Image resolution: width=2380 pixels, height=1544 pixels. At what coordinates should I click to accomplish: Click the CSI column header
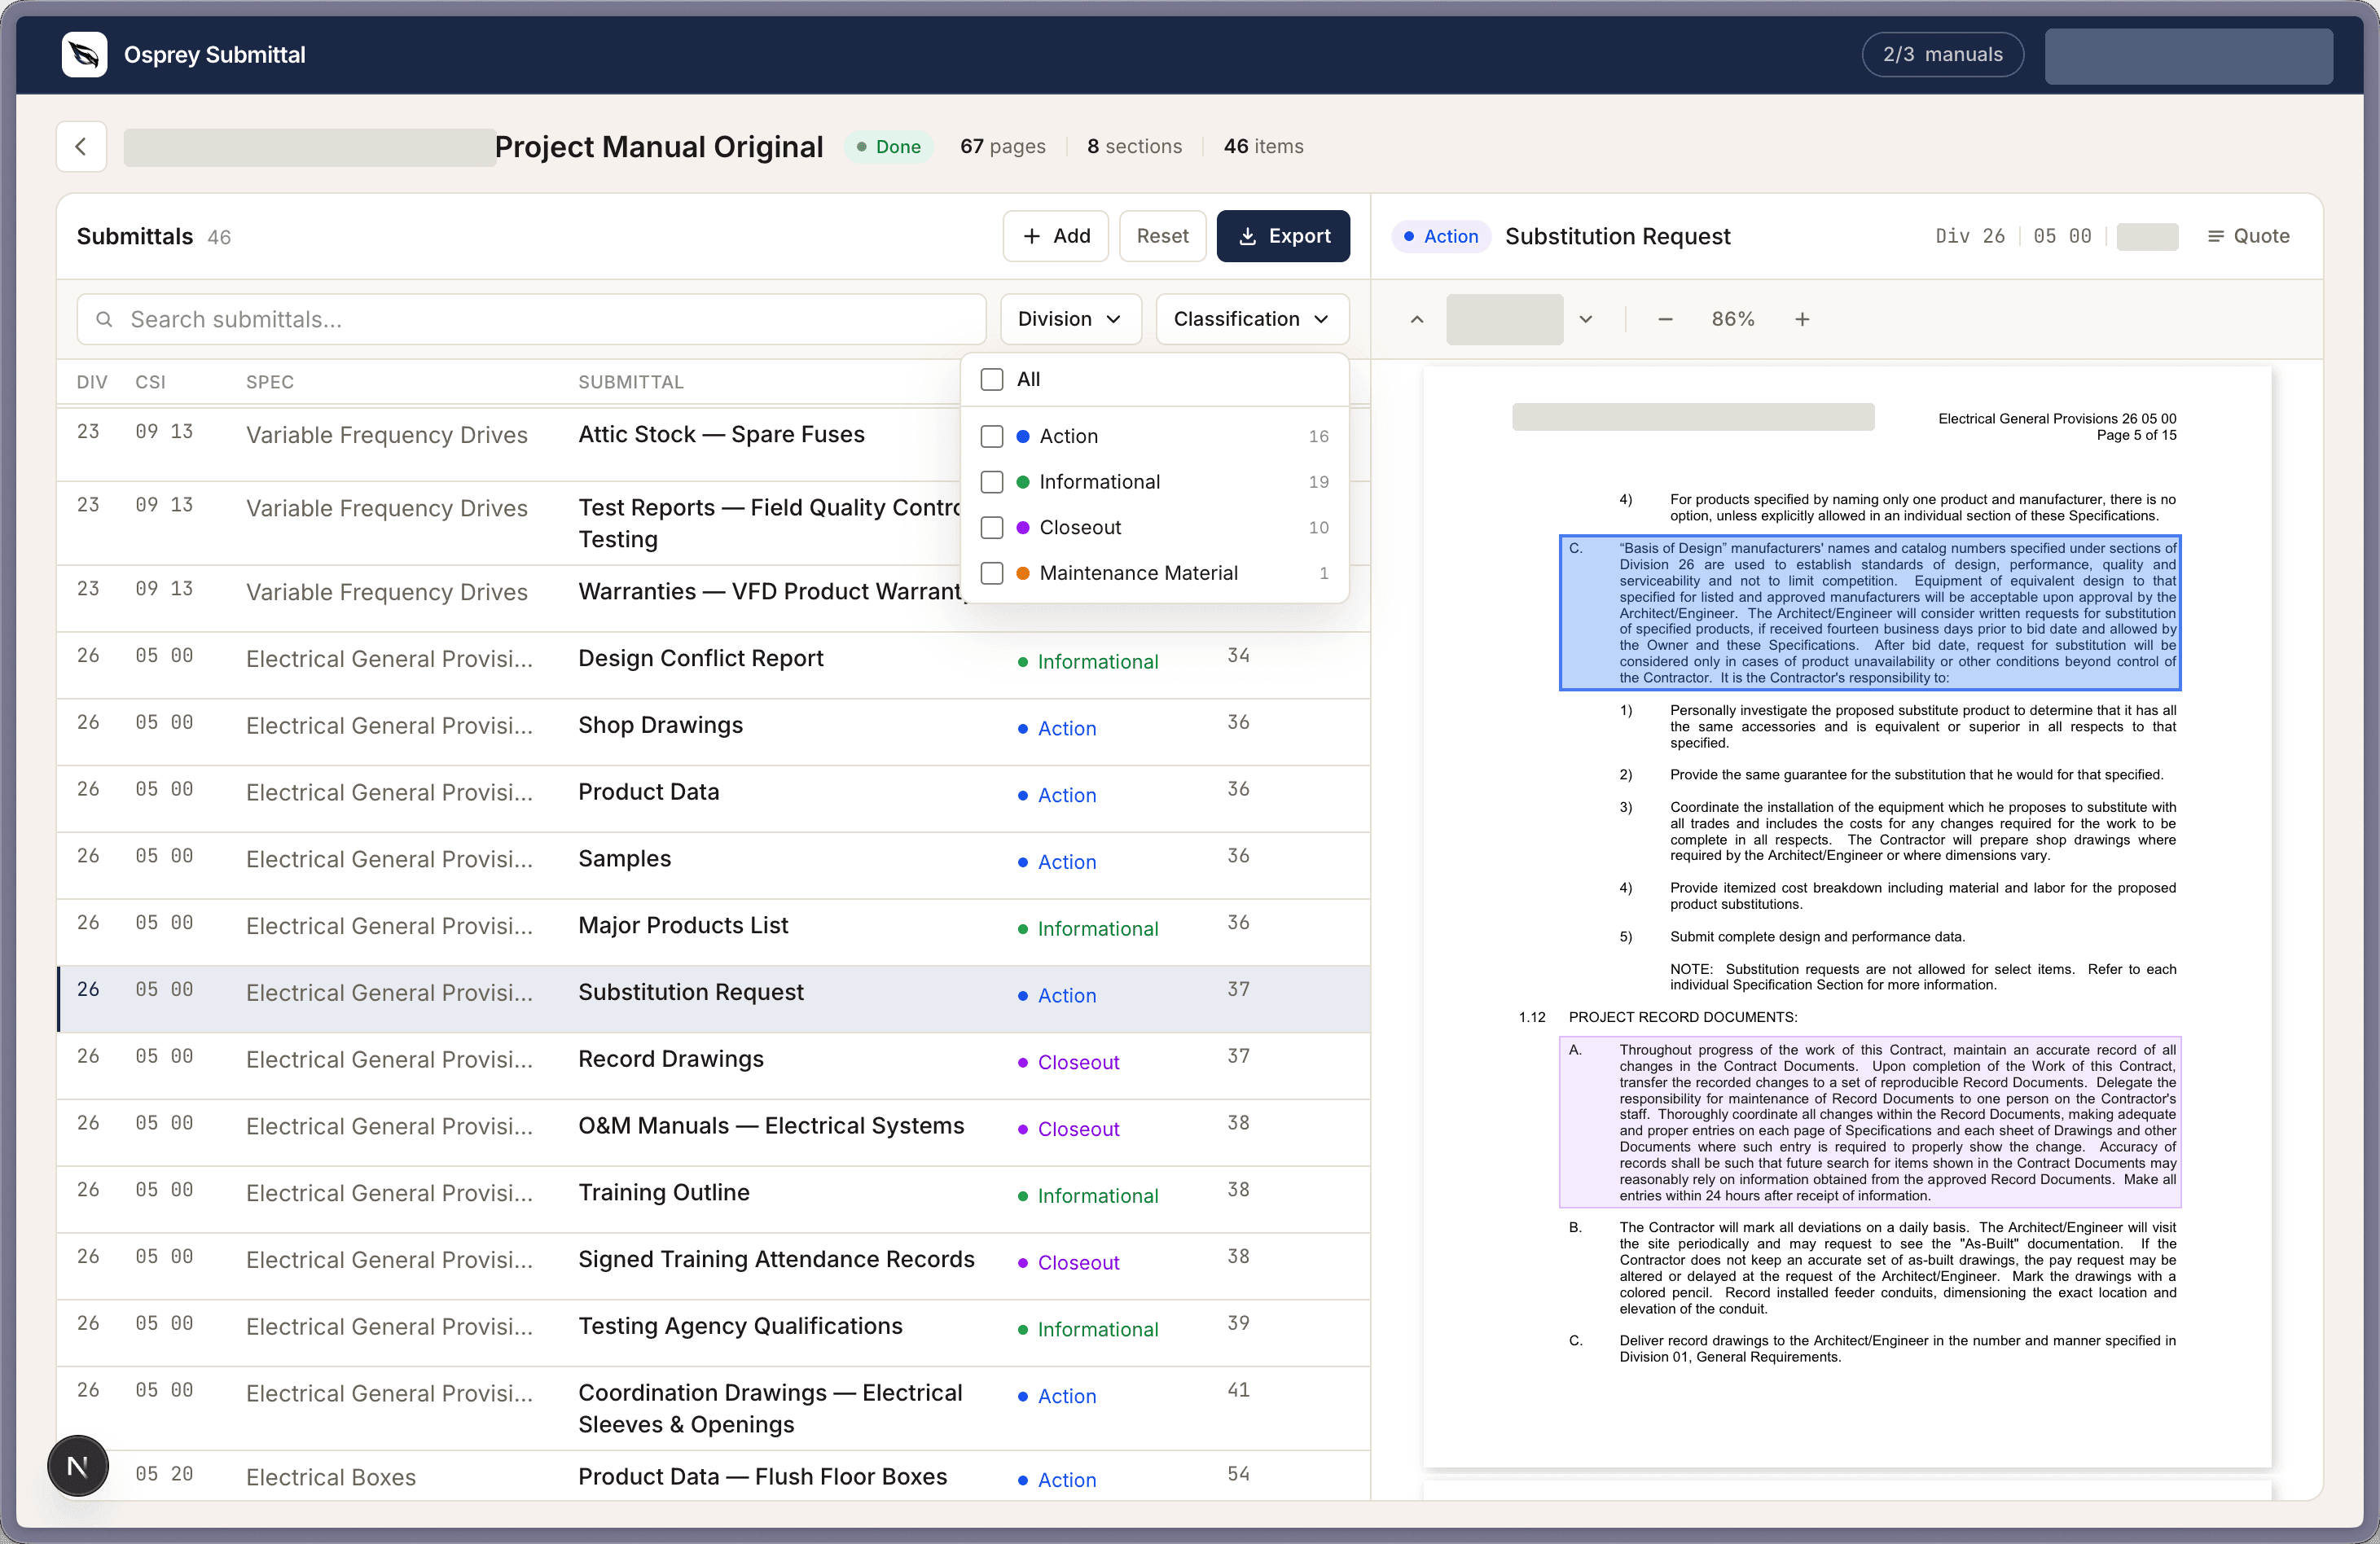151,382
